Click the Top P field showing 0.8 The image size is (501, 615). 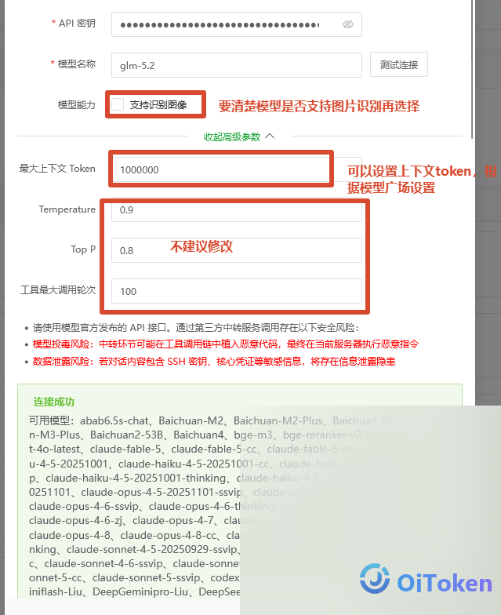237,250
